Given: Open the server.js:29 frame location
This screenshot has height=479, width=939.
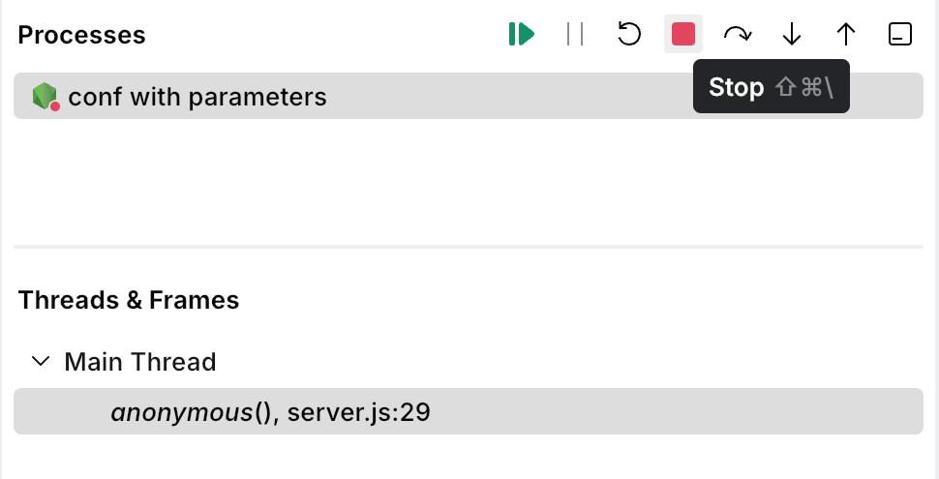Looking at the screenshot, I should (x=359, y=413).
